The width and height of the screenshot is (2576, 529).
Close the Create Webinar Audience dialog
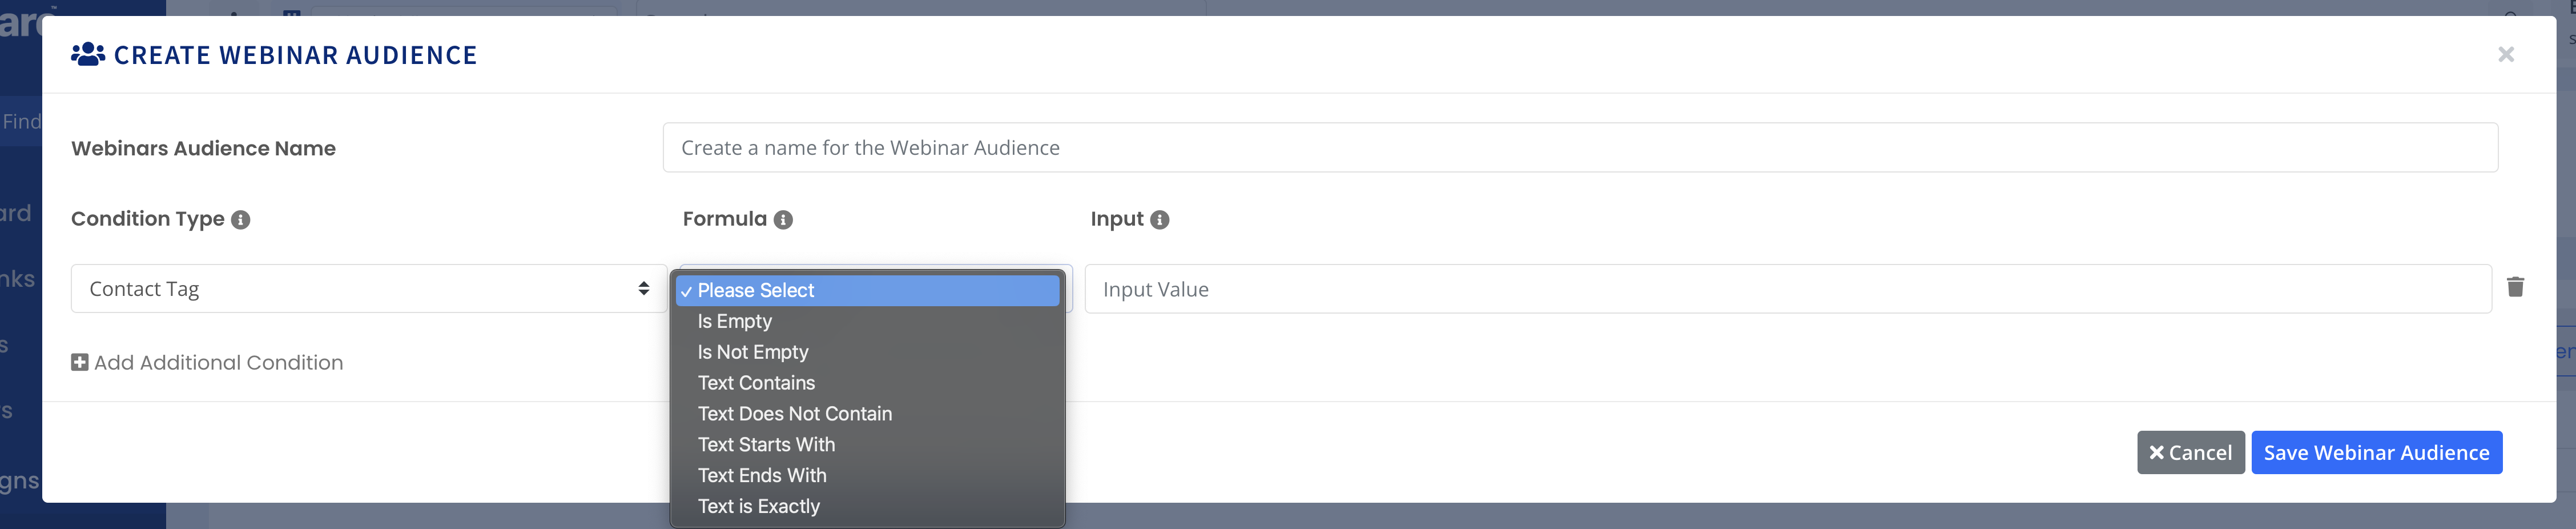(x=2505, y=54)
